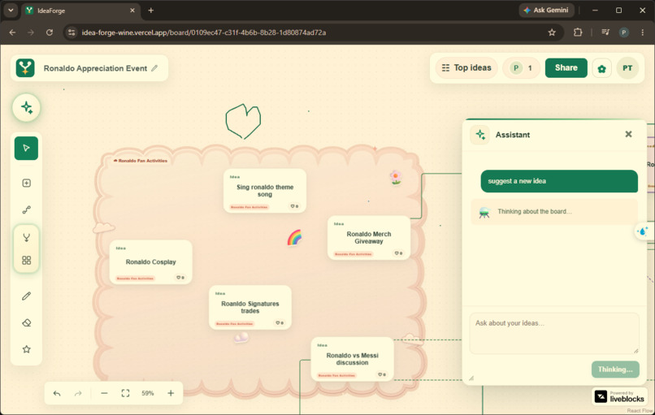This screenshot has width=655, height=415.
Task: Switch to the IdeaForge browser tab
Action: [x=80, y=11]
